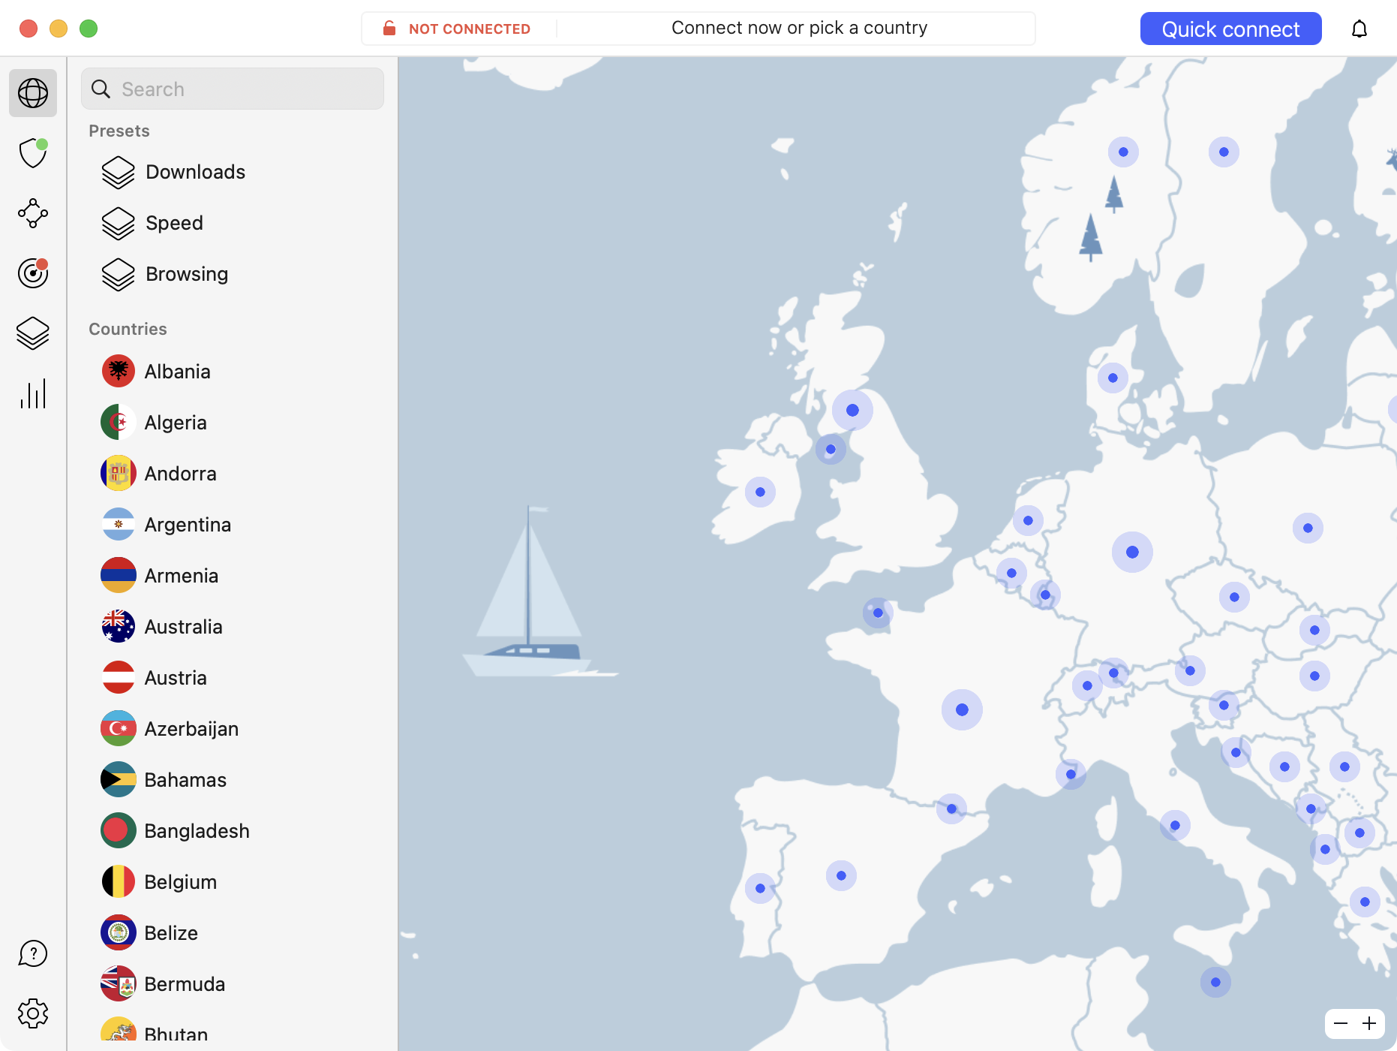This screenshot has height=1051, width=1397.
Task: Open Dark Web Monitor panel
Action: (x=33, y=273)
